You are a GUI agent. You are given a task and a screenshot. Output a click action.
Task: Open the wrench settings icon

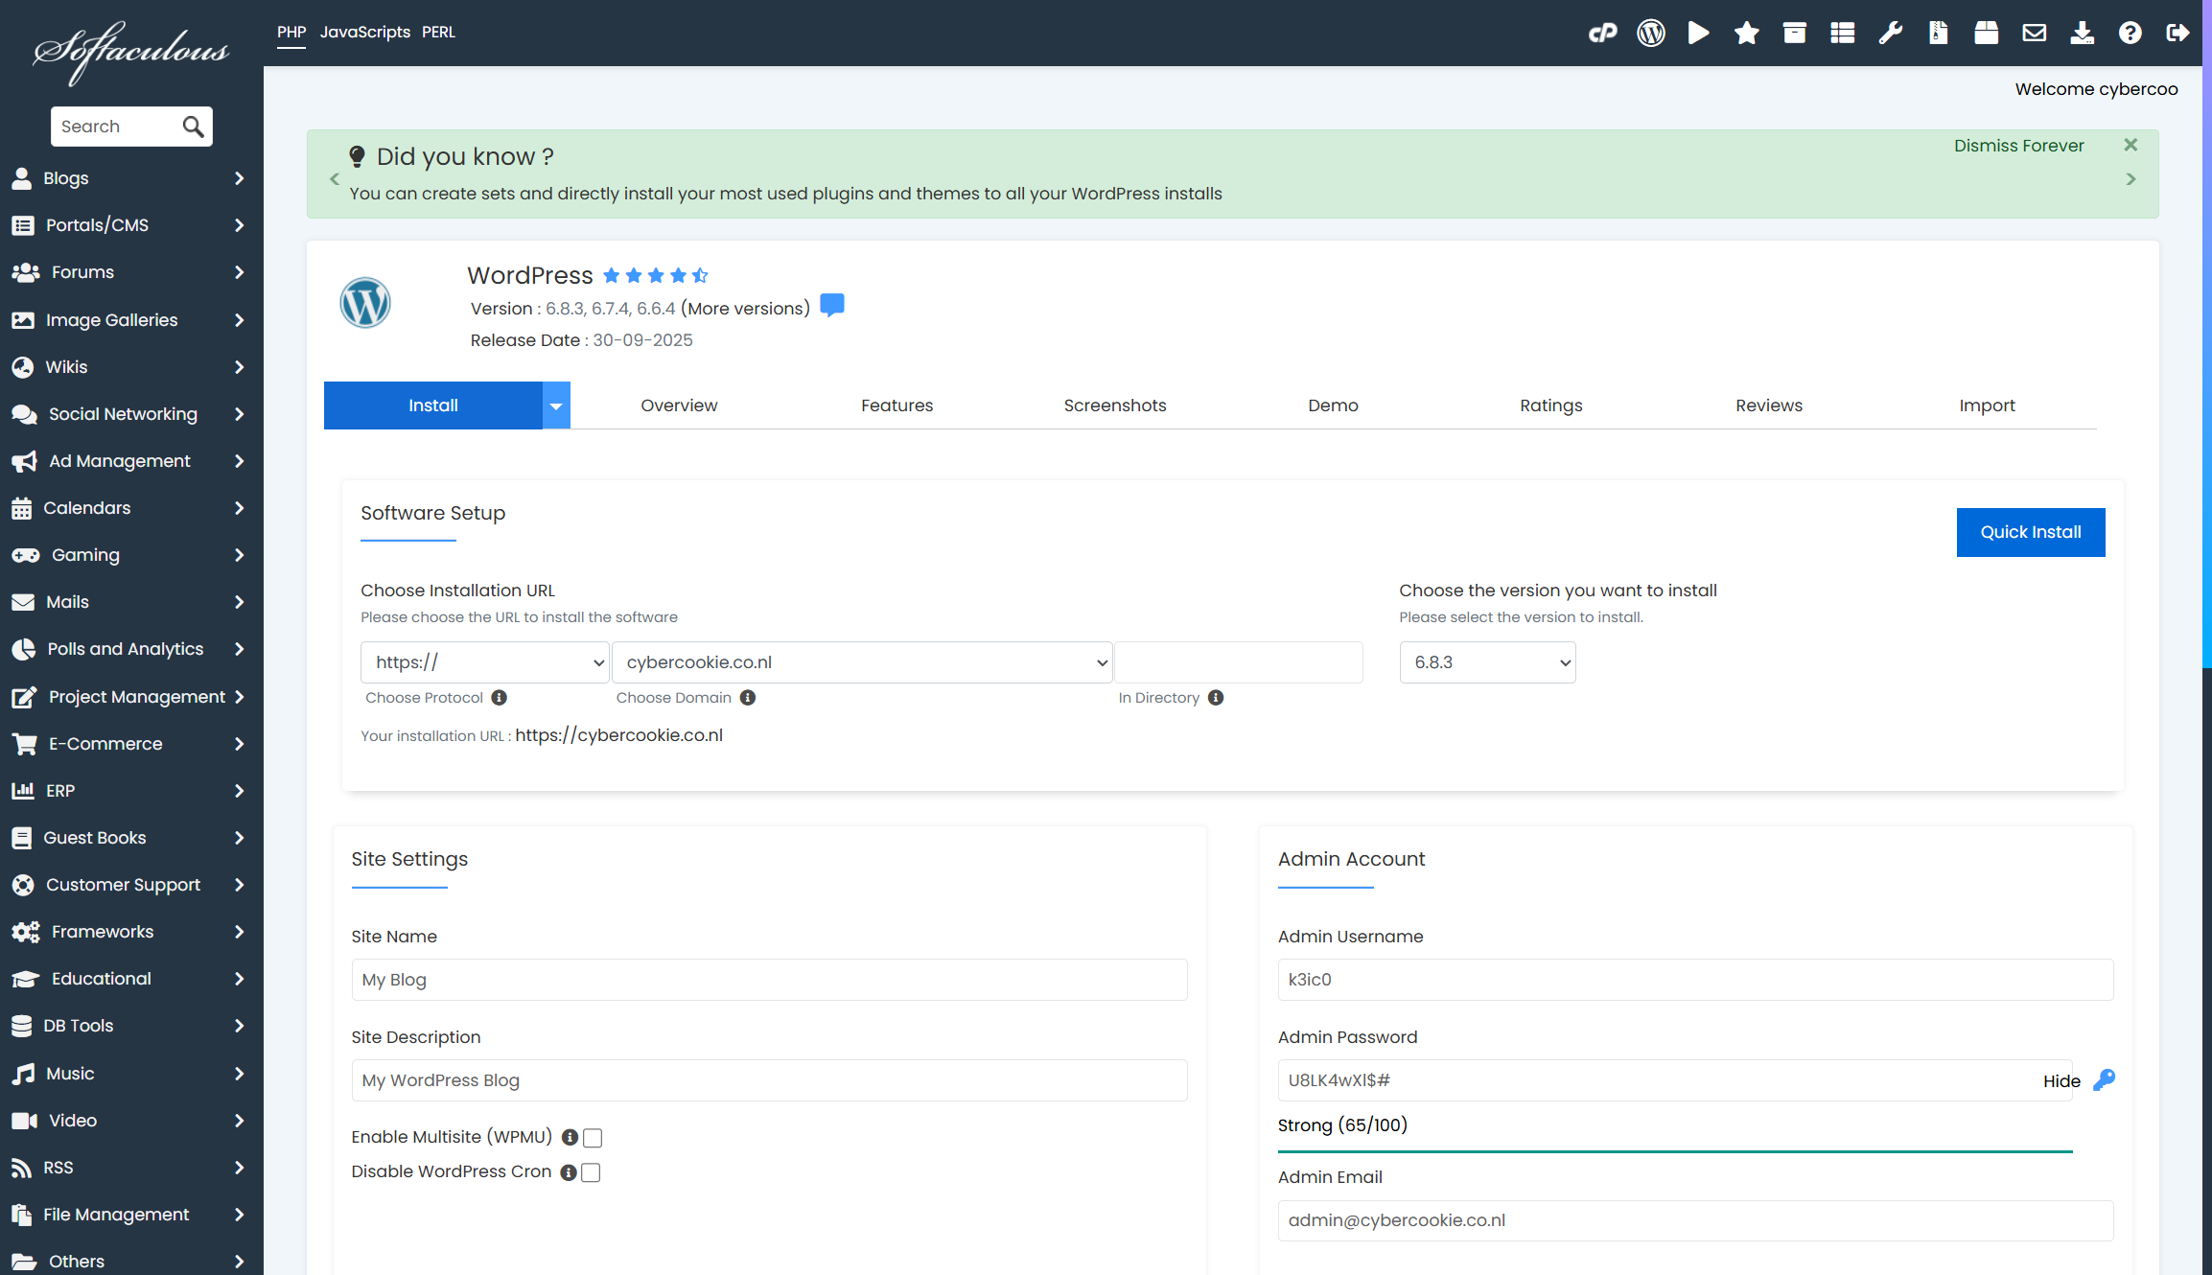pyautogui.click(x=1890, y=34)
